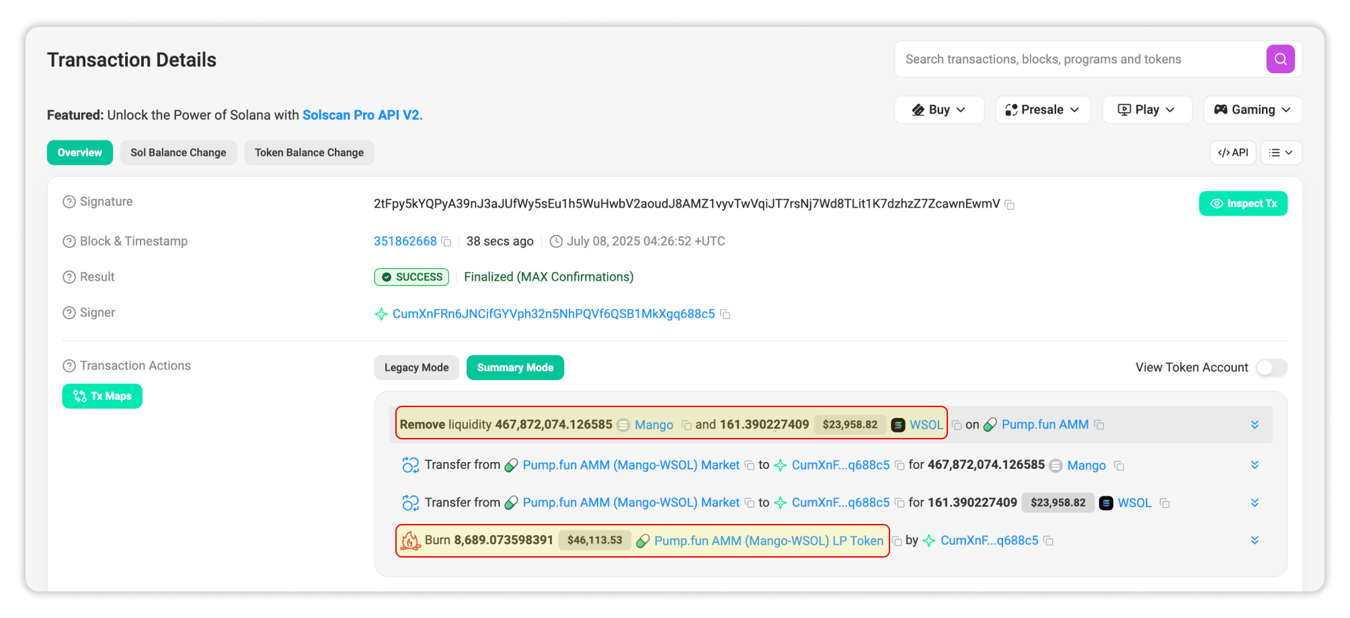Select Summary Mode view
This screenshot has width=1350, height=618.
515,367
